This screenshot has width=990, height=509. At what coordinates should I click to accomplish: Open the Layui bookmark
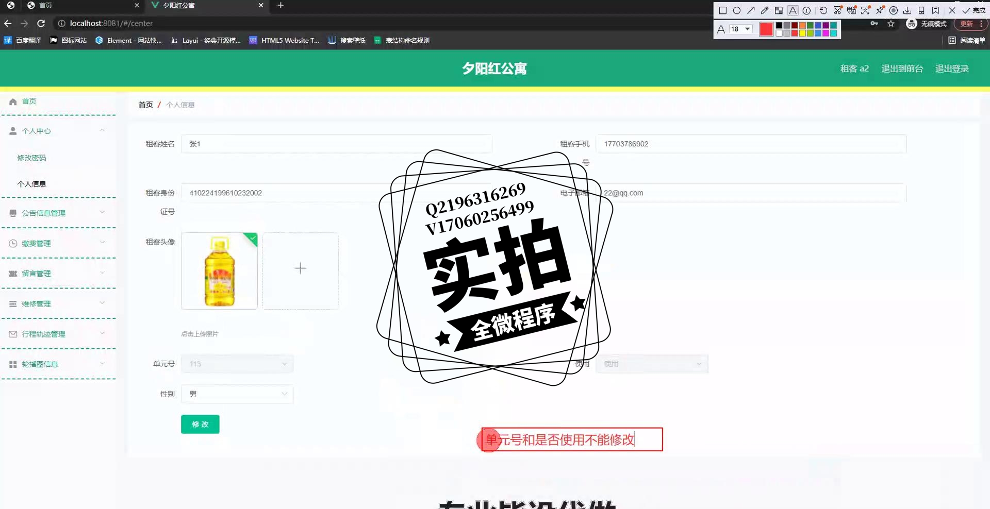coord(206,40)
